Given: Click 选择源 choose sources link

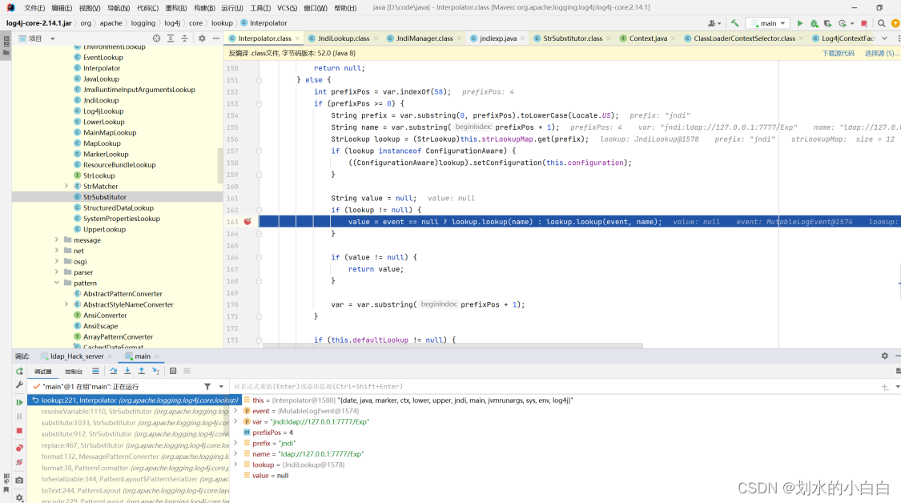Looking at the screenshot, I should point(882,54).
